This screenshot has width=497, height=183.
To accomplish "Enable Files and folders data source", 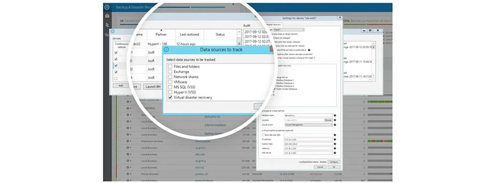I will pos(170,66).
